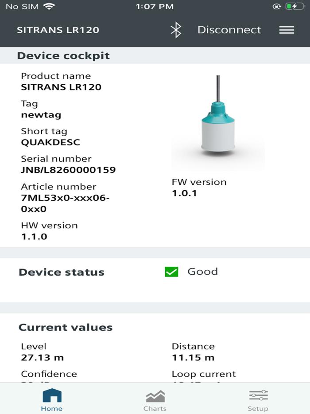Switch to the Setup tab

(x=258, y=399)
